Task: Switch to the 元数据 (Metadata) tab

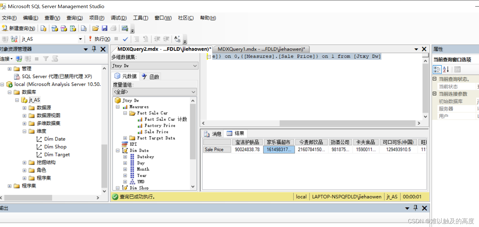Action: point(126,76)
